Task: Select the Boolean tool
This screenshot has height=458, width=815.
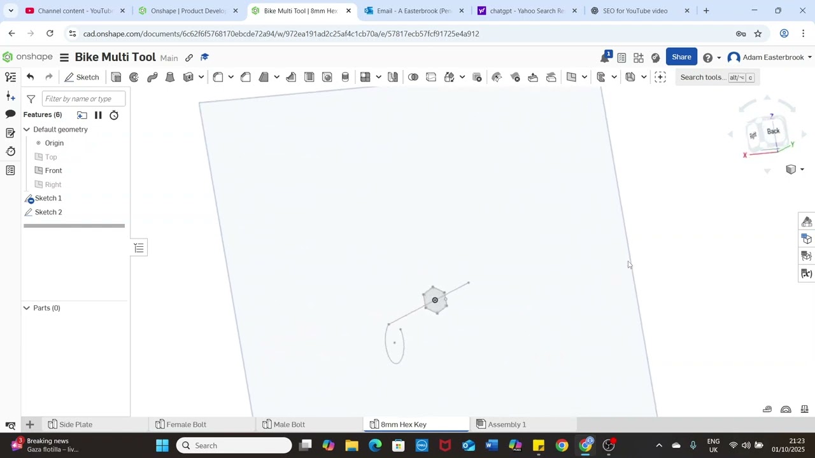Action: 413,77
